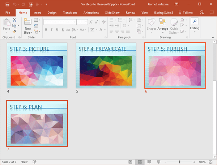
Task: Open the Arrange menu
Action: 163,26
